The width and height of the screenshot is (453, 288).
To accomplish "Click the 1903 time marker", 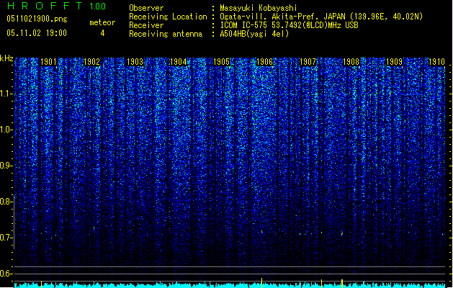I will 135,62.
